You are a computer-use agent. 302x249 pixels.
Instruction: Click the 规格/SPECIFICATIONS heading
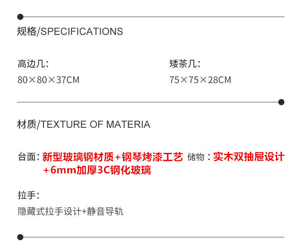tap(70, 31)
